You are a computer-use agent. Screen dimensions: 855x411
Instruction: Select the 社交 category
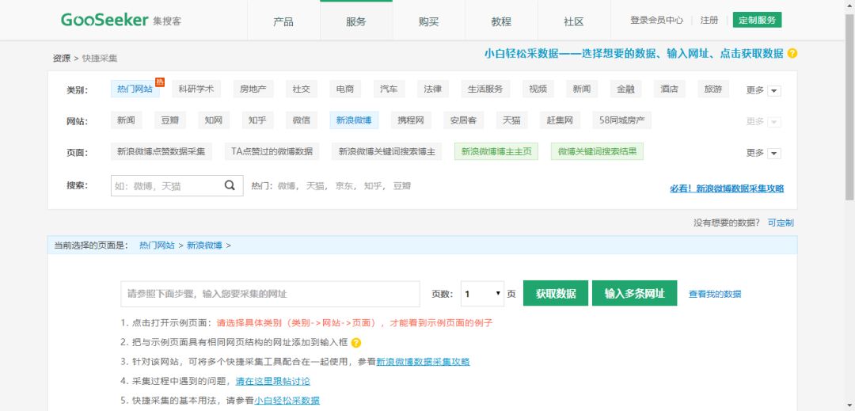click(302, 89)
